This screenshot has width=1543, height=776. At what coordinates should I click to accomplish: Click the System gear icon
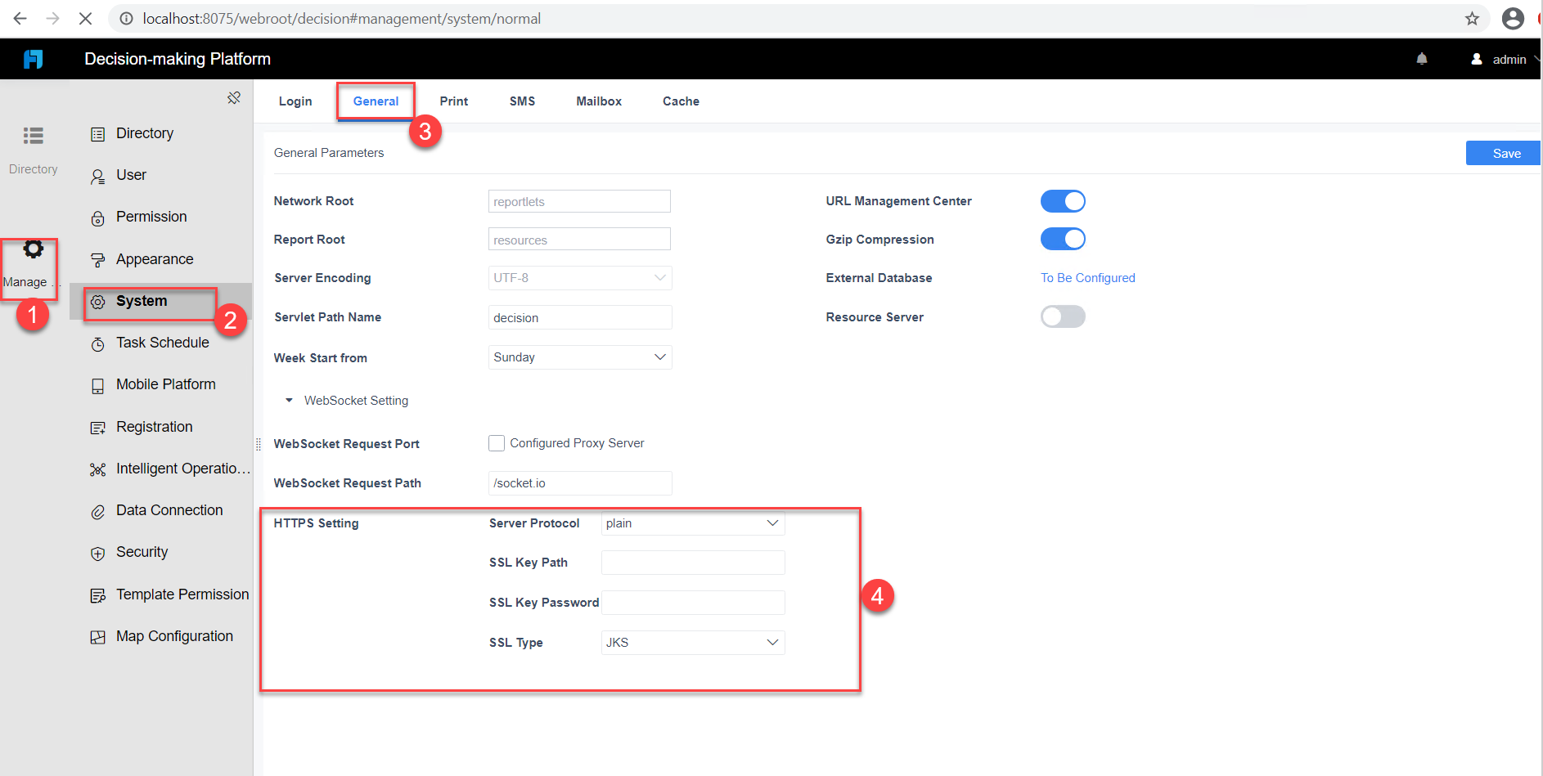tap(98, 302)
